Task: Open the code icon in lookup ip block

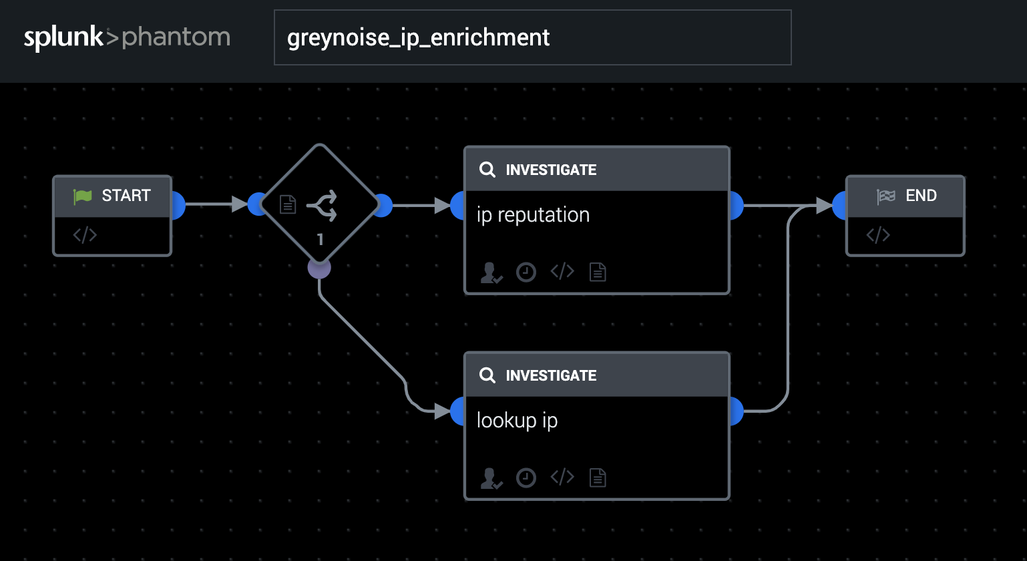Action: coord(562,477)
